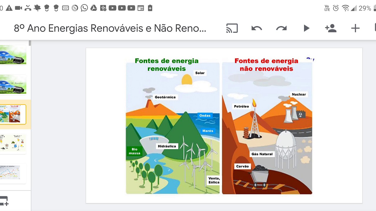
Task: Tap the Cast screen icon
Action: tap(232, 28)
